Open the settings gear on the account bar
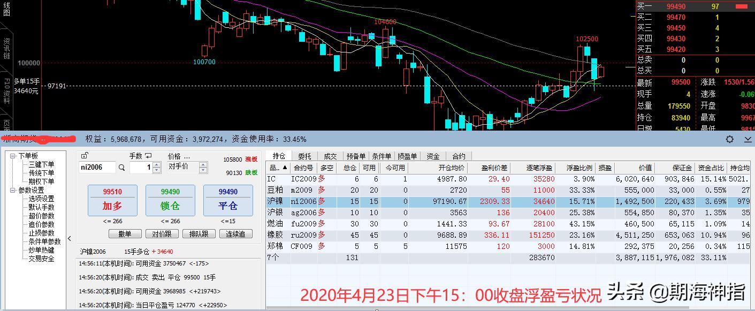 coord(729,139)
